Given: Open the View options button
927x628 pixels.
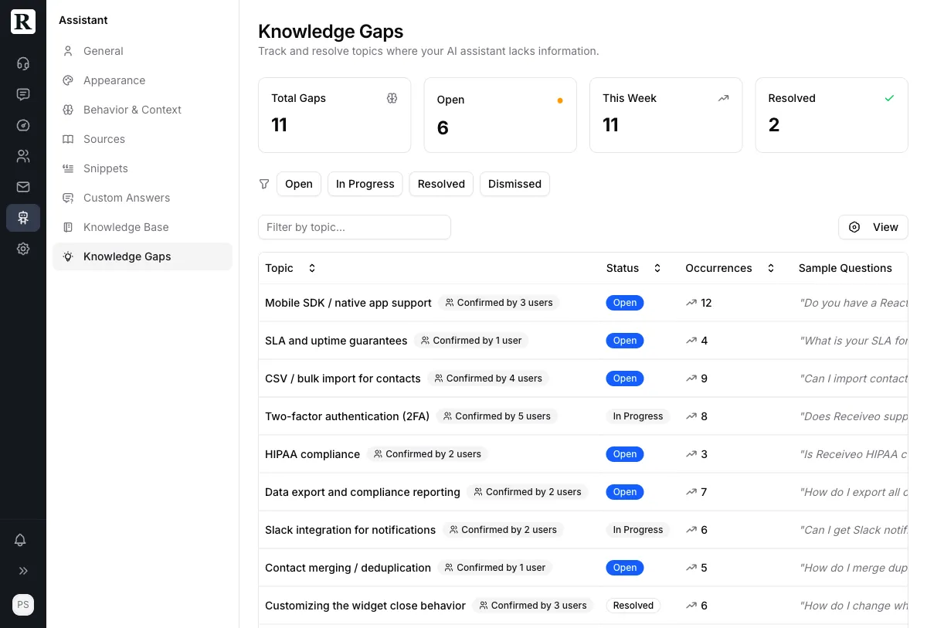Looking at the screenshot, I should (873, 227).
